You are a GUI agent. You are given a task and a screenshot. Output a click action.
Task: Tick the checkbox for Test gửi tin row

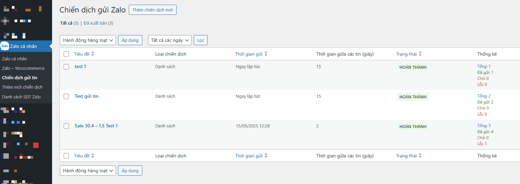pyautogui.click(x=66, y=96)
